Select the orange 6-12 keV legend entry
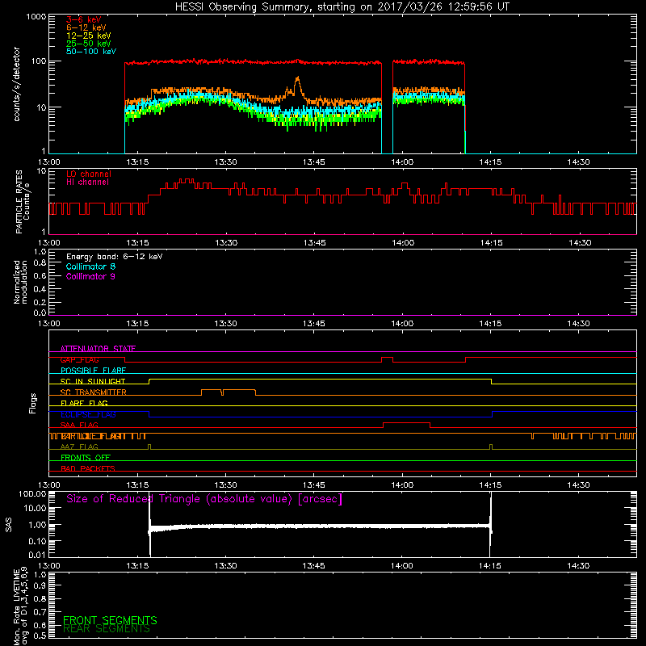The image size is (646, 646). [86, 27]
